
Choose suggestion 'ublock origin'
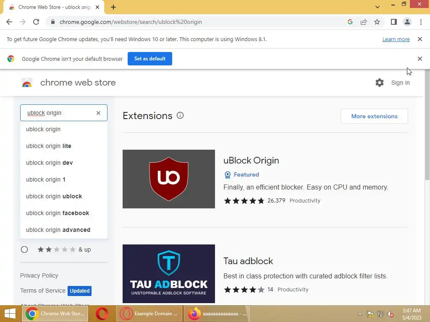64,129
